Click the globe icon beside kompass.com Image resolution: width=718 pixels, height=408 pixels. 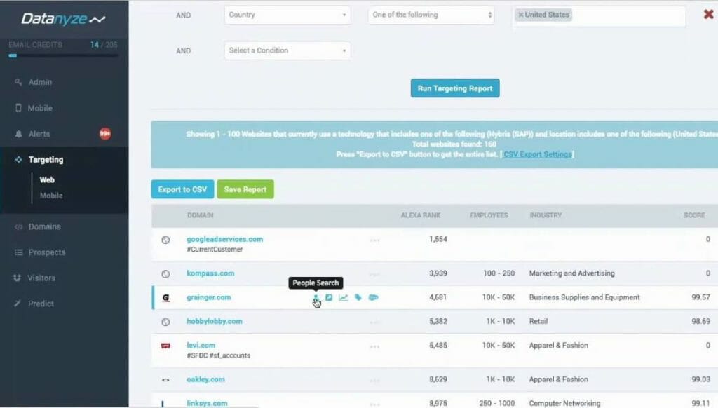tap(165, 274)
